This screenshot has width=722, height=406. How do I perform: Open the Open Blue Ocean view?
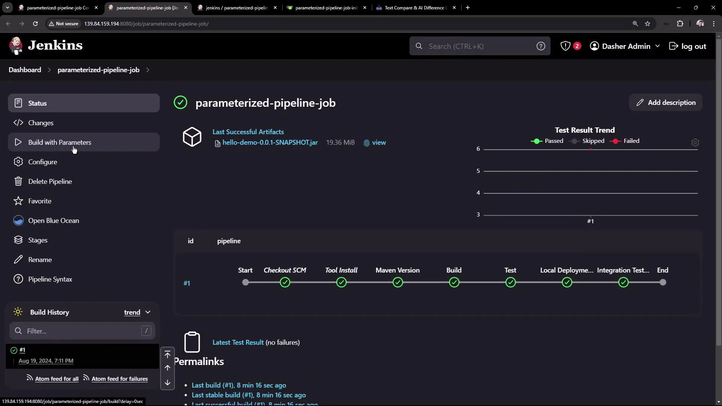click(54, 220)
